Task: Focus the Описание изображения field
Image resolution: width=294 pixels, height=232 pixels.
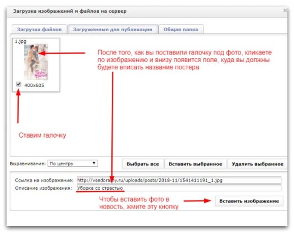Action: (x=179, y=188)
